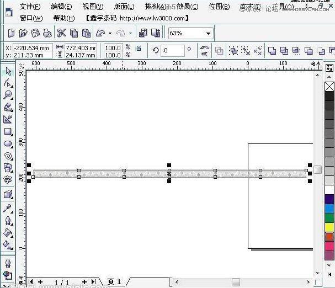Switch to the 页 1 page tab
The width and height of the screenshot is (335, 288).
tap(114, 282)
